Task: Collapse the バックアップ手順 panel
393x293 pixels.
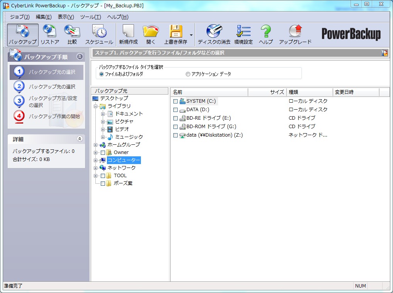Action: click(80, 57)
